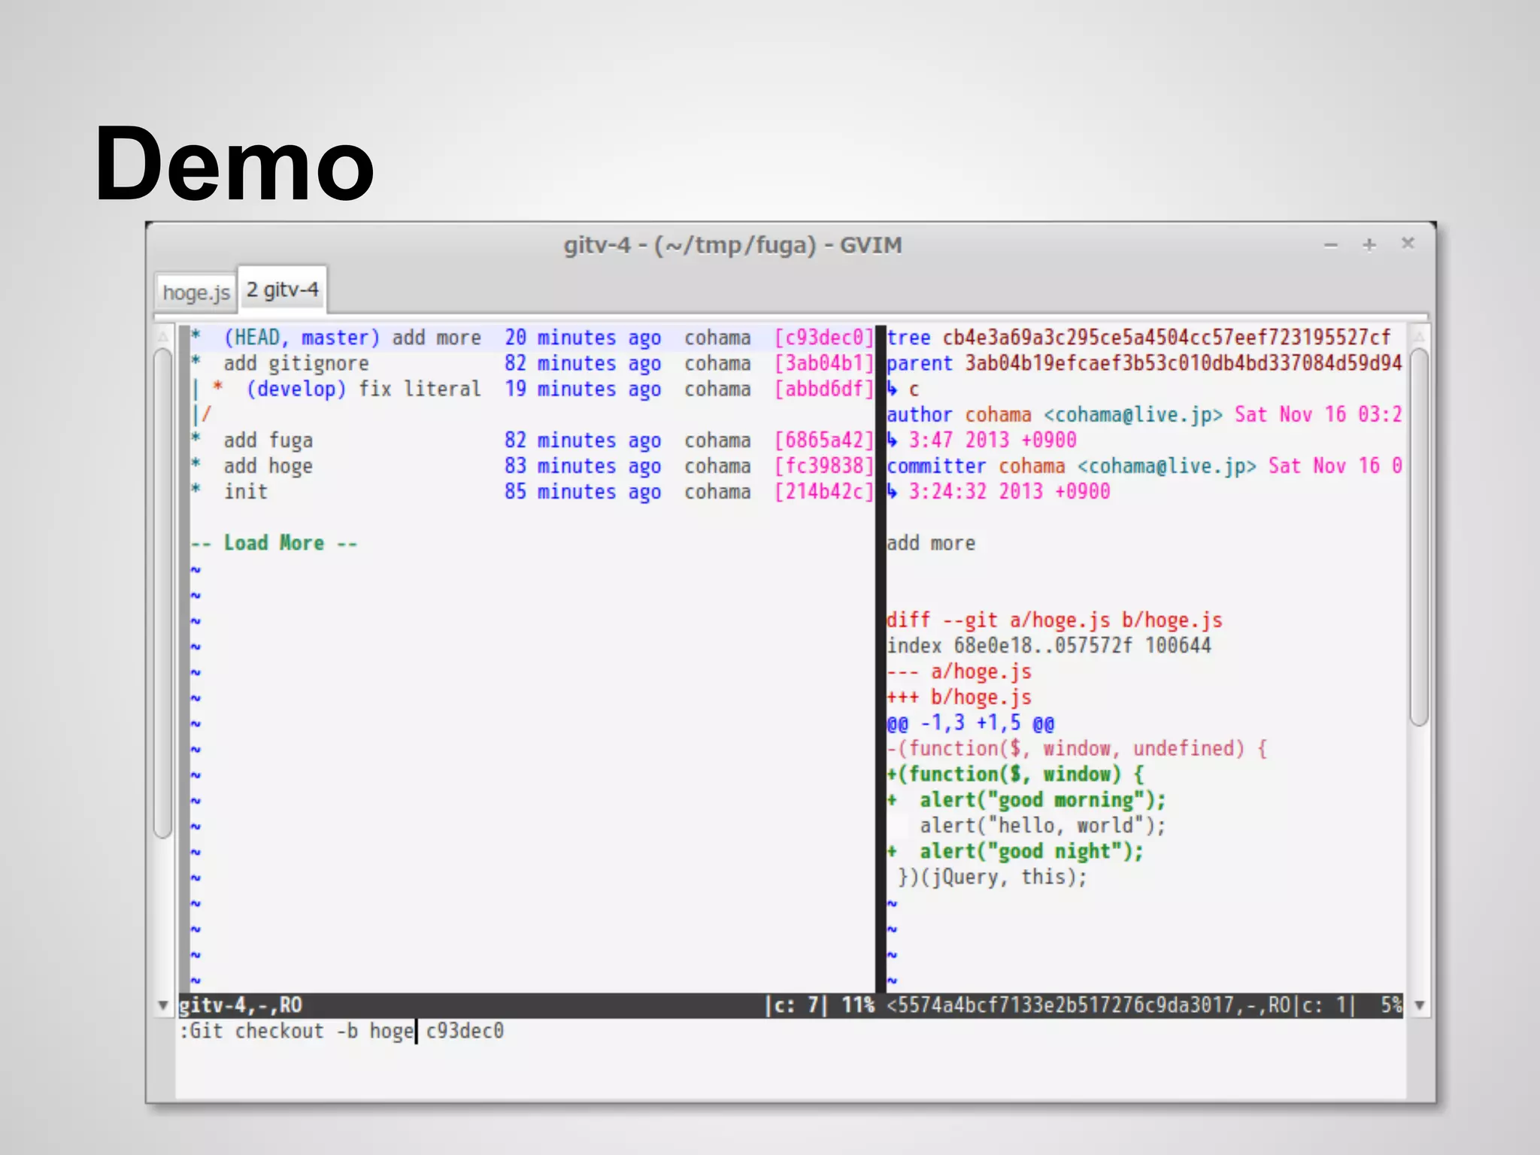Screen dimensions: 1540x1155
Task: Click commit hash [6865a42]
Action: [824, 440]
